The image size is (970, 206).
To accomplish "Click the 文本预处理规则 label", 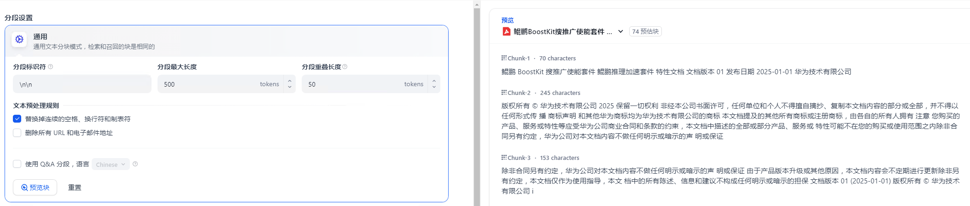I will pyautogui.click(x=36, y=106).
